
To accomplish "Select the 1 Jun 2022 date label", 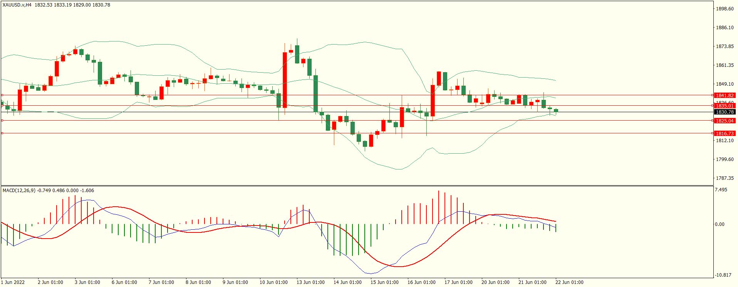I will [13, 282].
